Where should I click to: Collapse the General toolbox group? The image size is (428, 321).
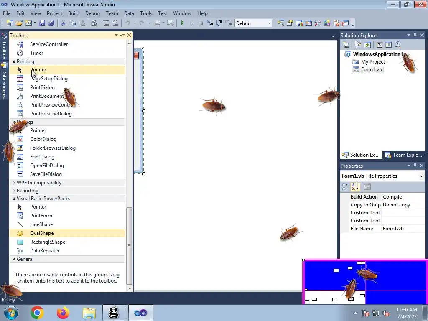click(14, 259)
